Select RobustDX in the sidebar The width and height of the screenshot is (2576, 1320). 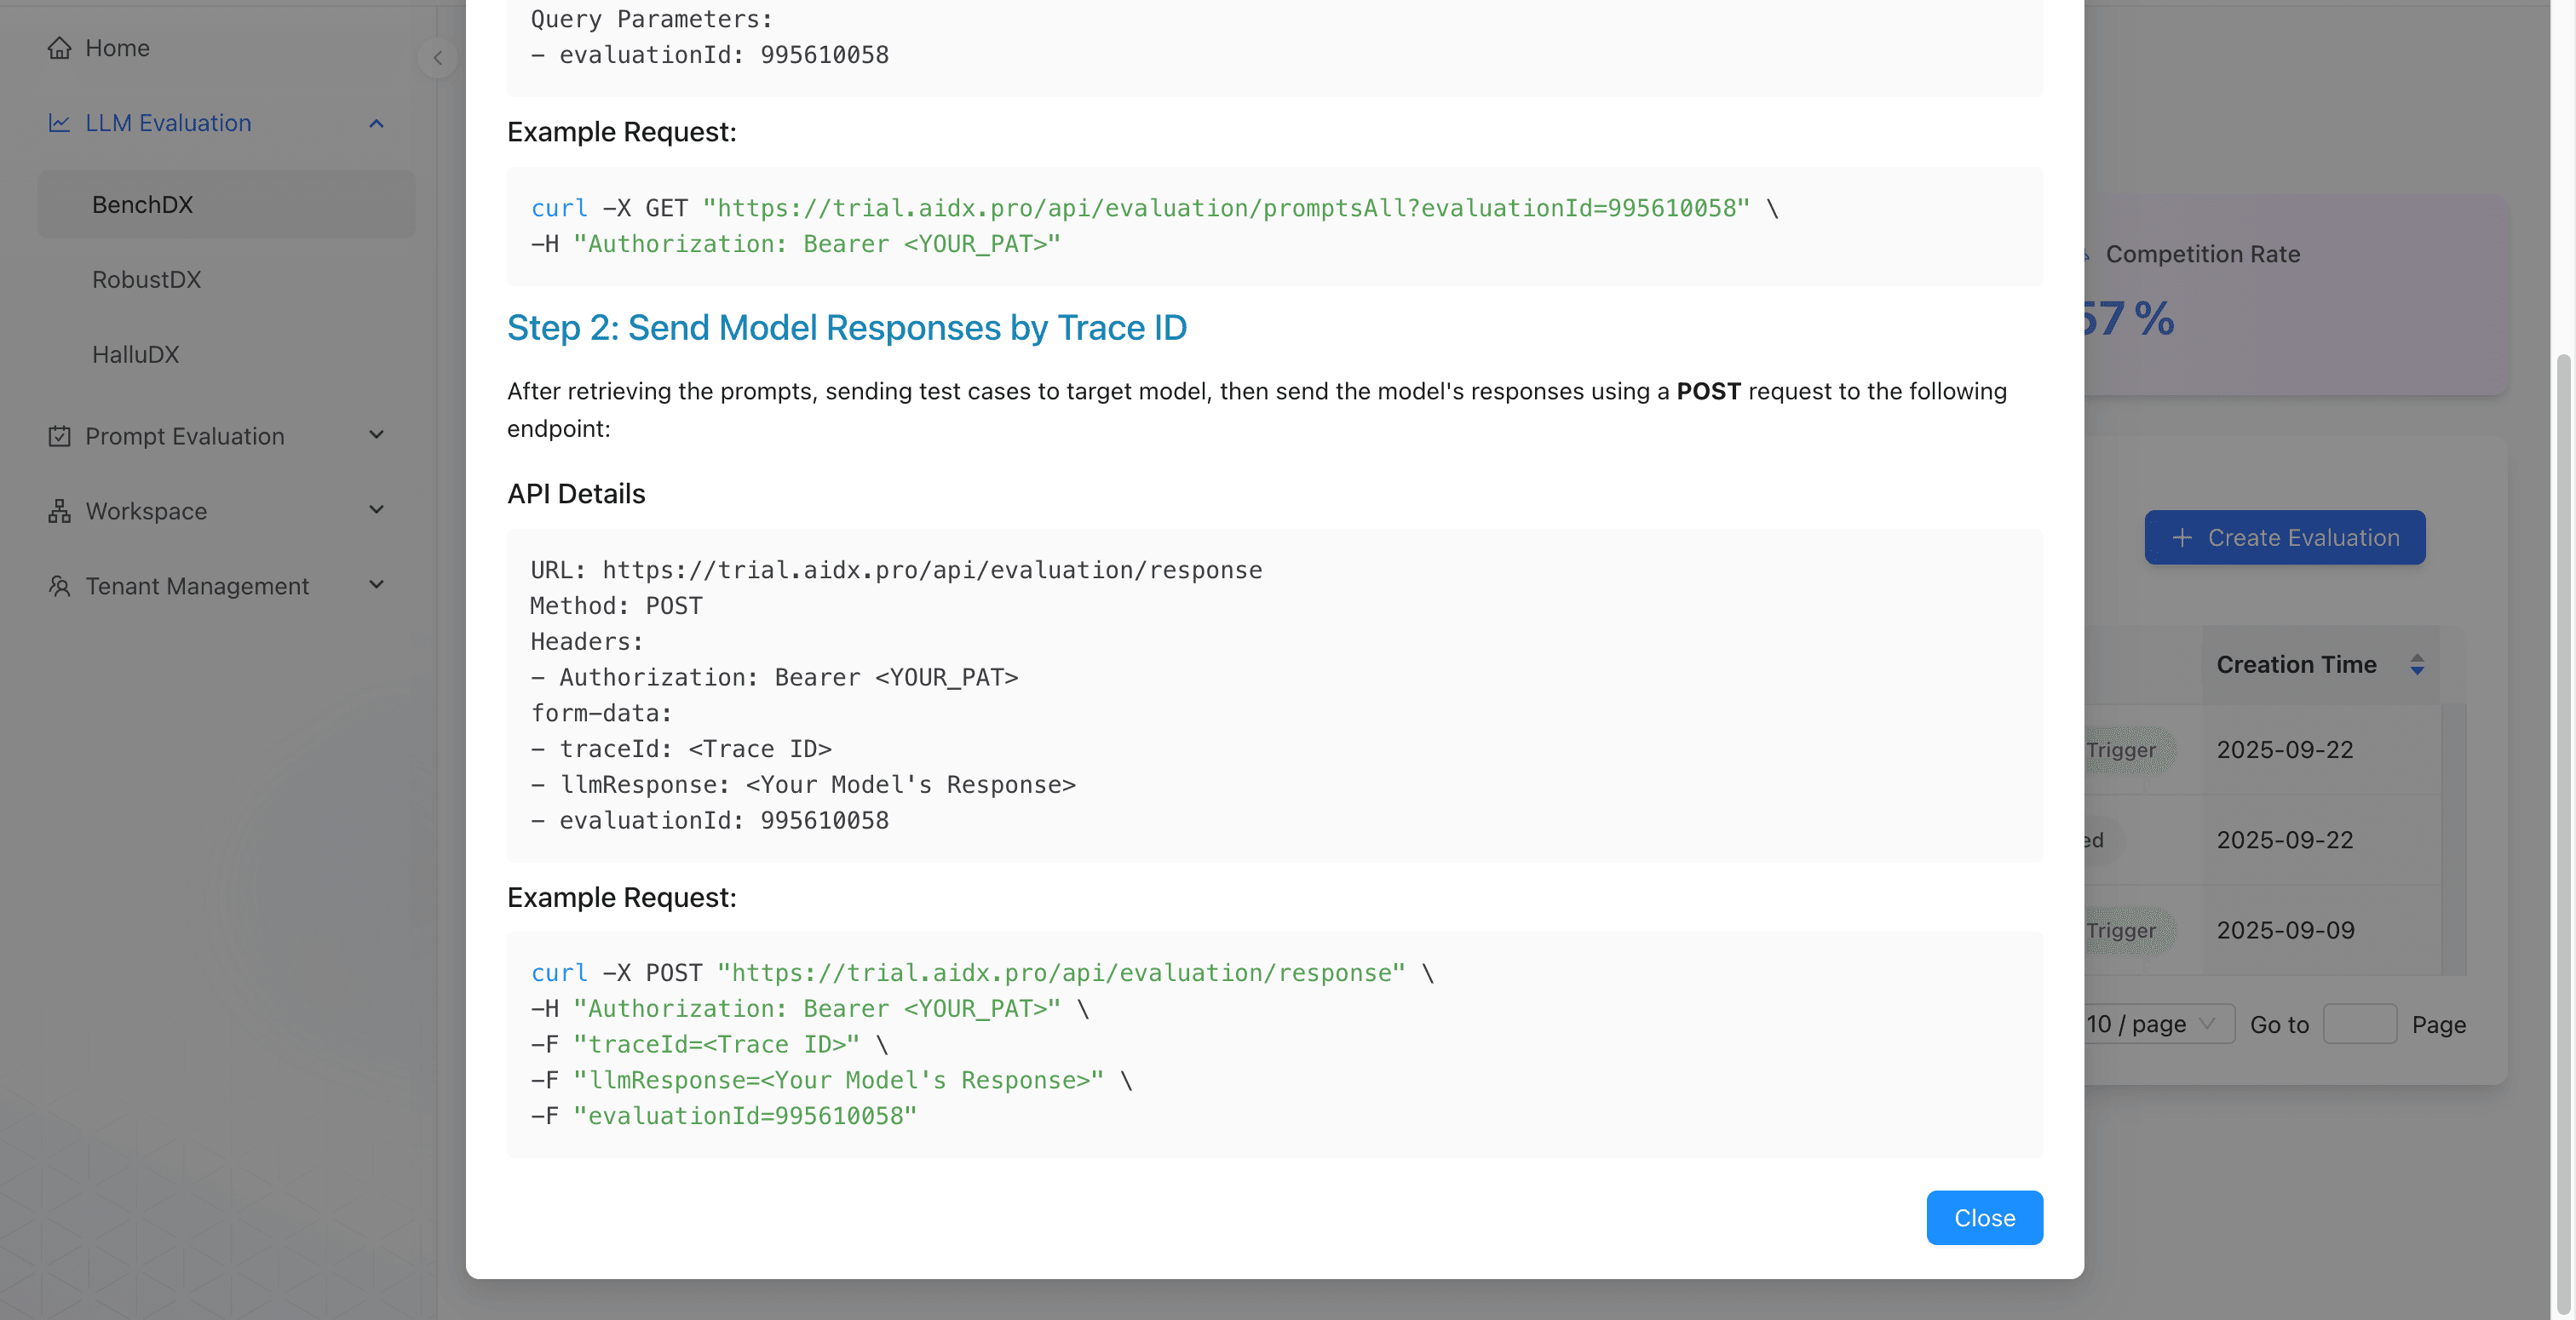[x=226, y=279]
